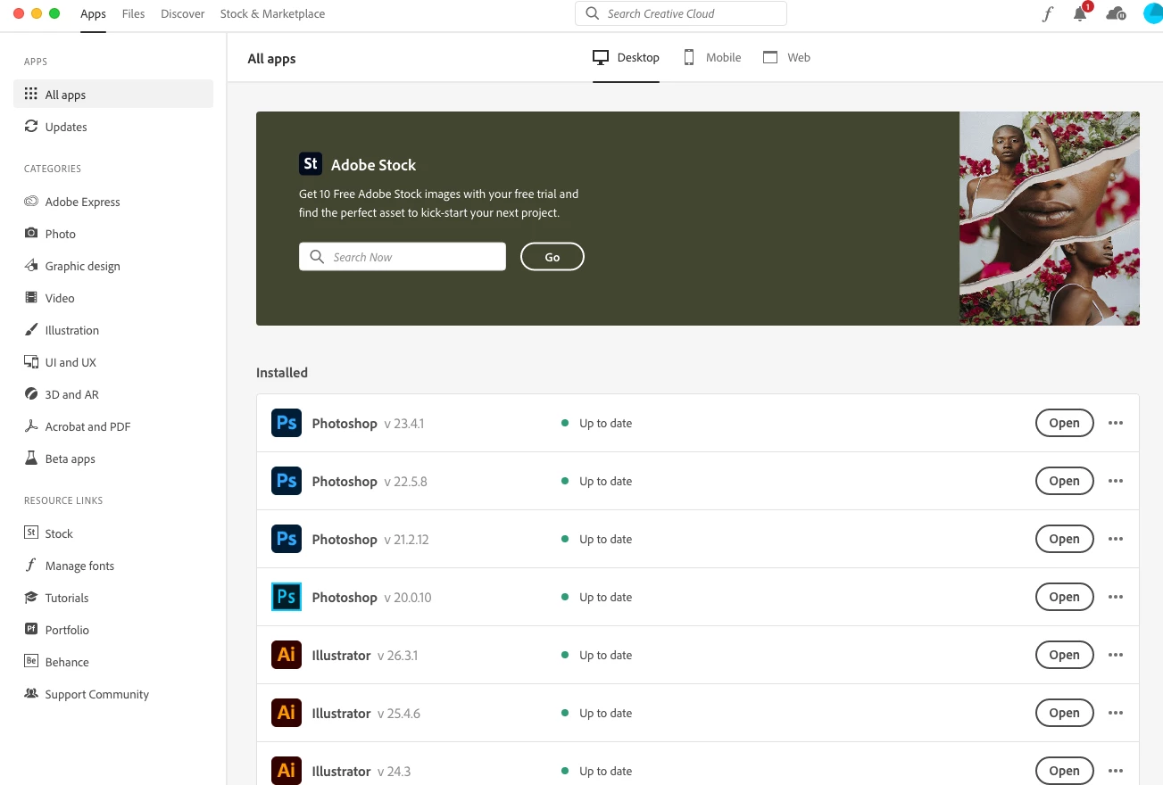Select the Desktop platform tab

click(626, 57)
